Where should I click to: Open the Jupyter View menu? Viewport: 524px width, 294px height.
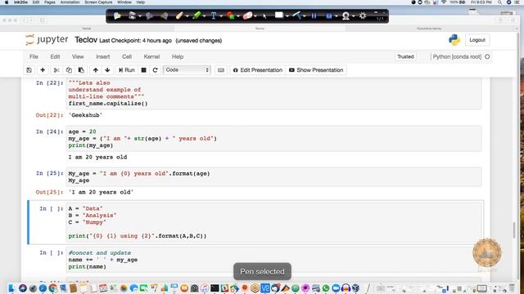[x=78, y=56]
